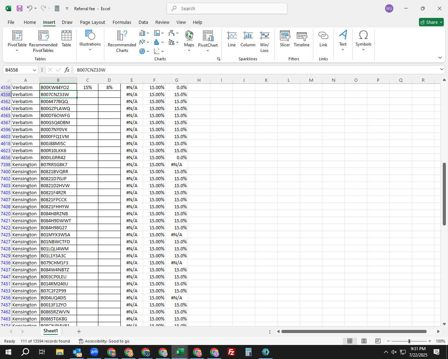The height and width of the screenshot is (359, 448).
Task: Open the Share button dropdown
Action: coord(441,22)
